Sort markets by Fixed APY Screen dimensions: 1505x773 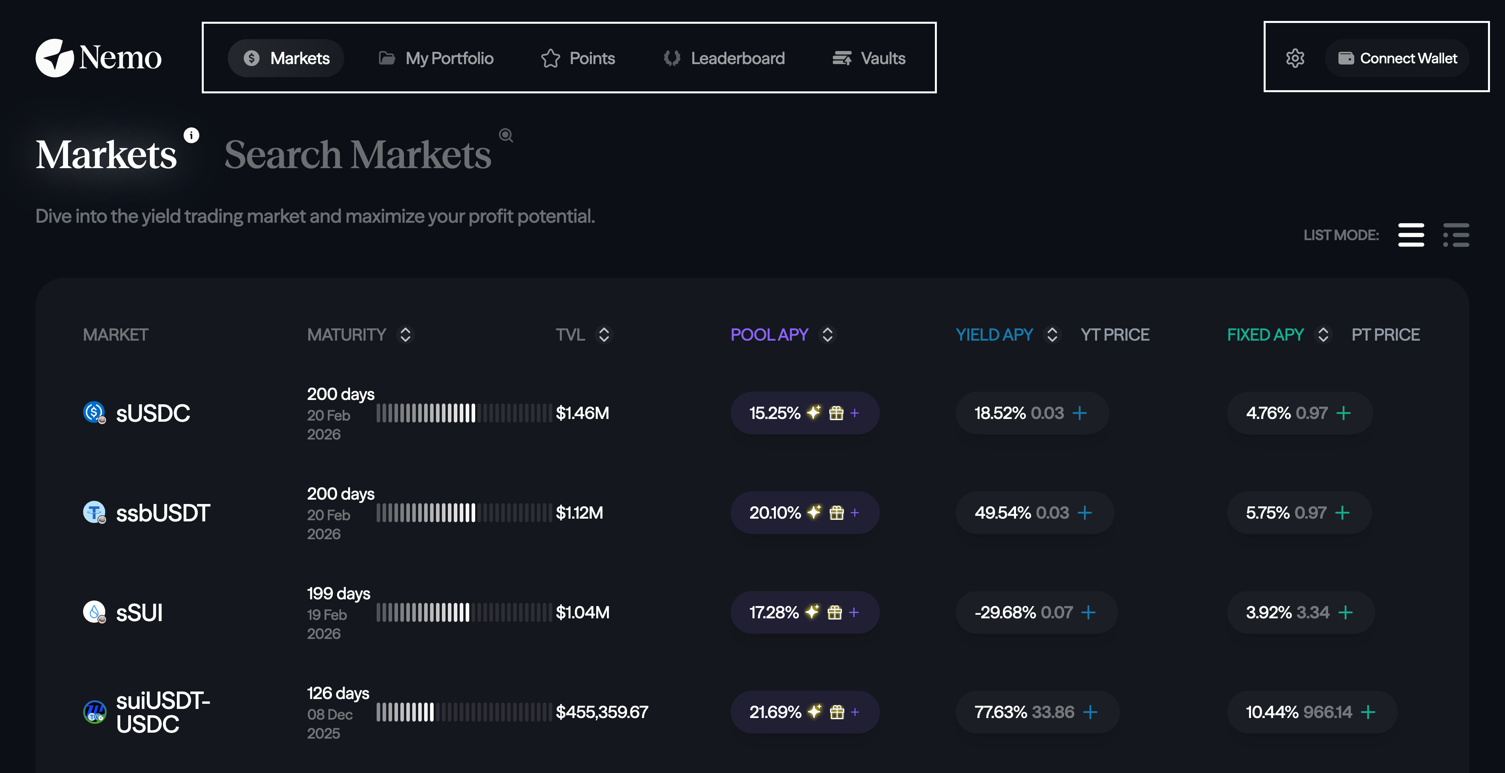(x=1323, y=335)
